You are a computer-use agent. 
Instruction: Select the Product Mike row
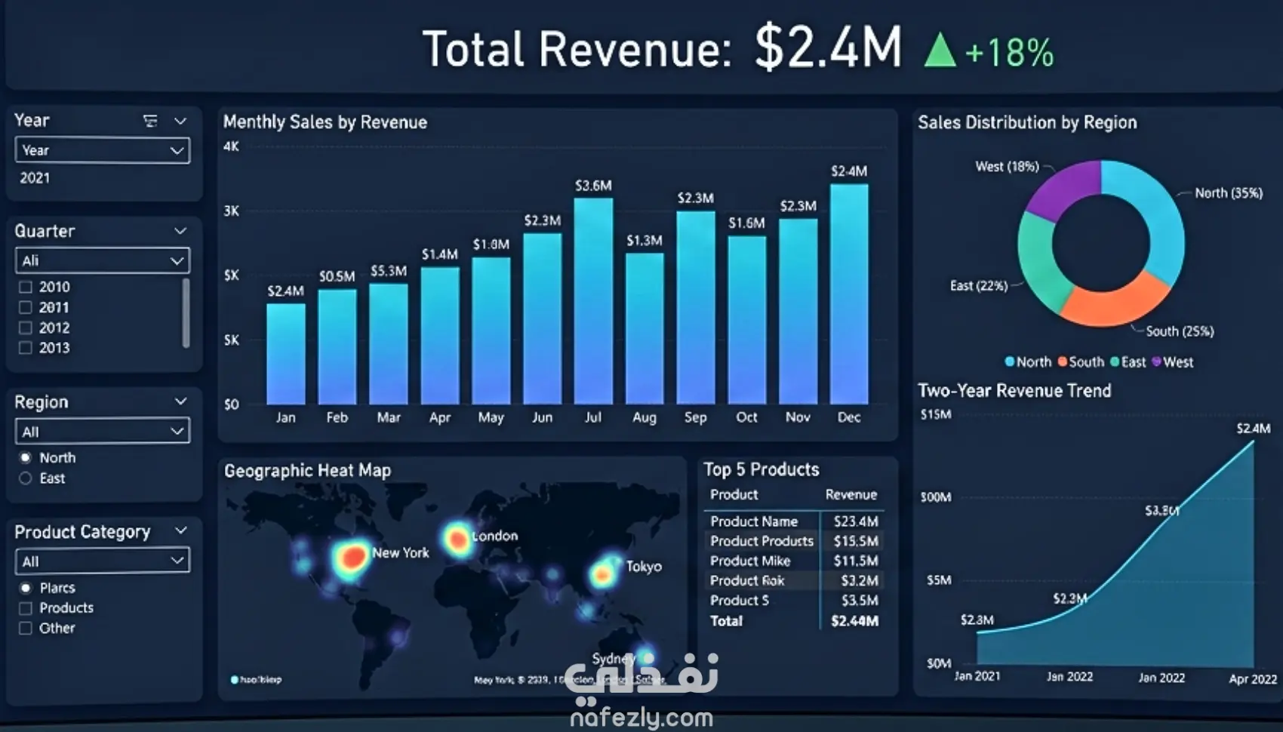coord(794,561)
